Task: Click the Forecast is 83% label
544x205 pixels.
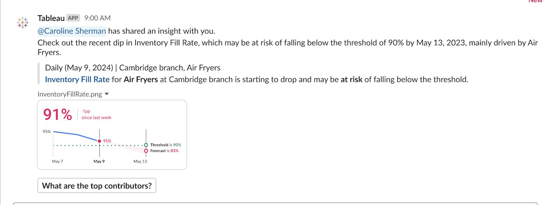Action: pyautogui.click(x=164, y=151)
